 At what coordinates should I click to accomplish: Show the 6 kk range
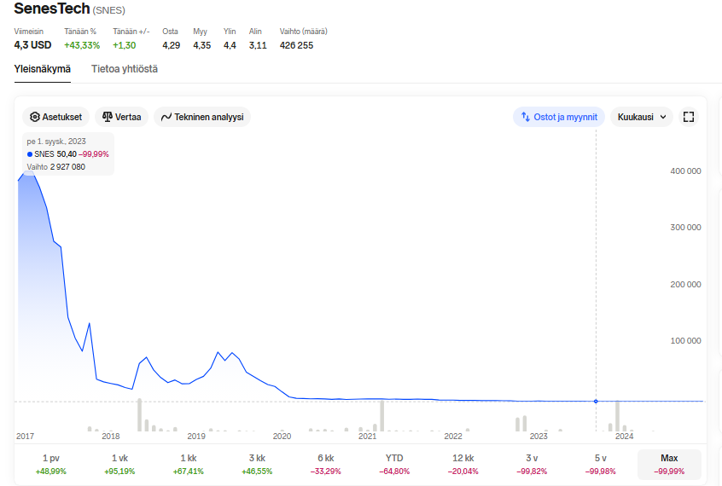pyautogui.click(x=325, y=464)
